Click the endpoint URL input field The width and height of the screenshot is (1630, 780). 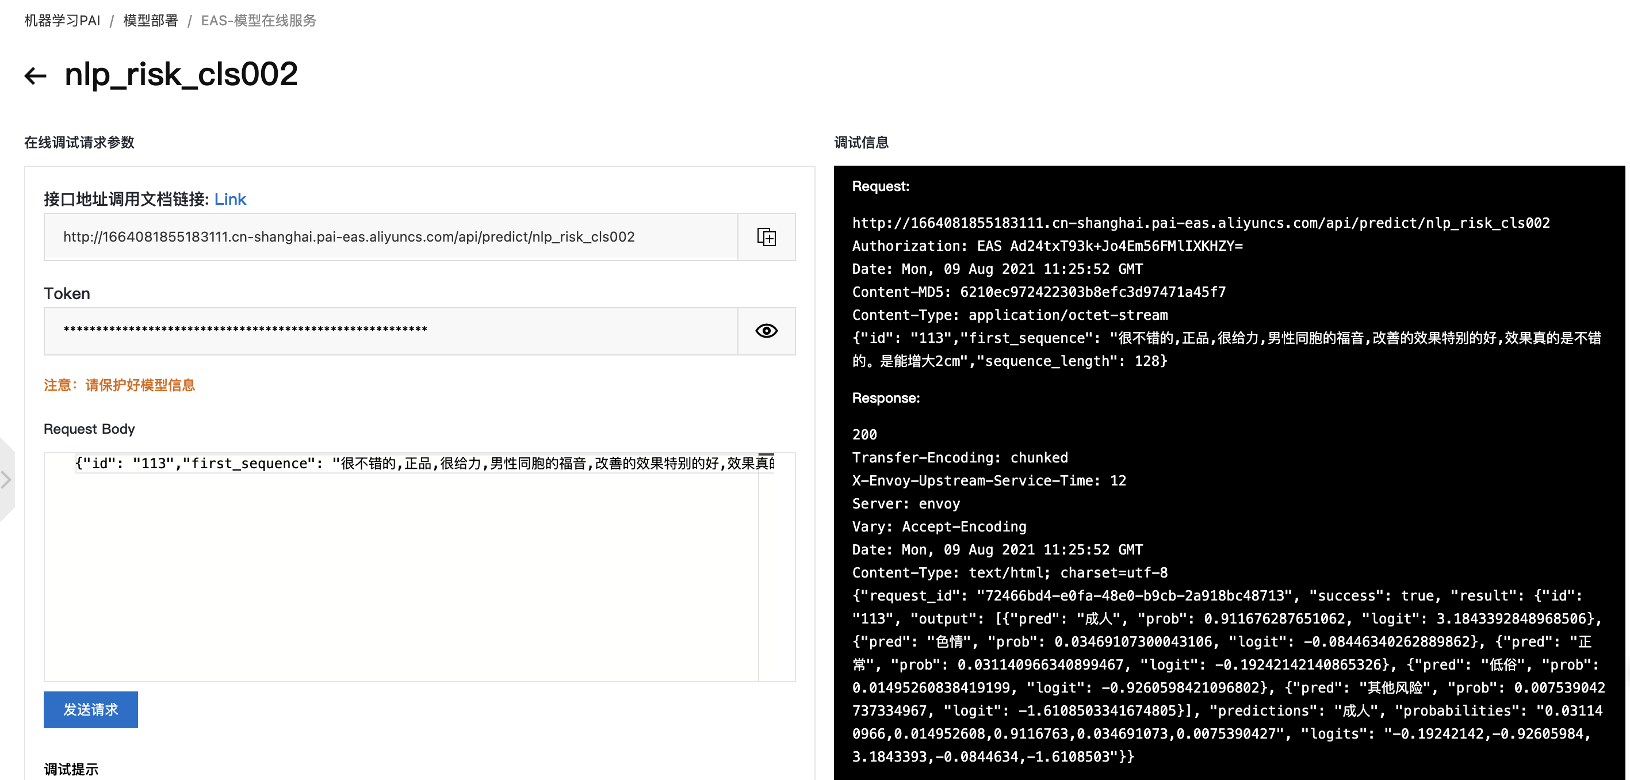(x=391, y=237)
